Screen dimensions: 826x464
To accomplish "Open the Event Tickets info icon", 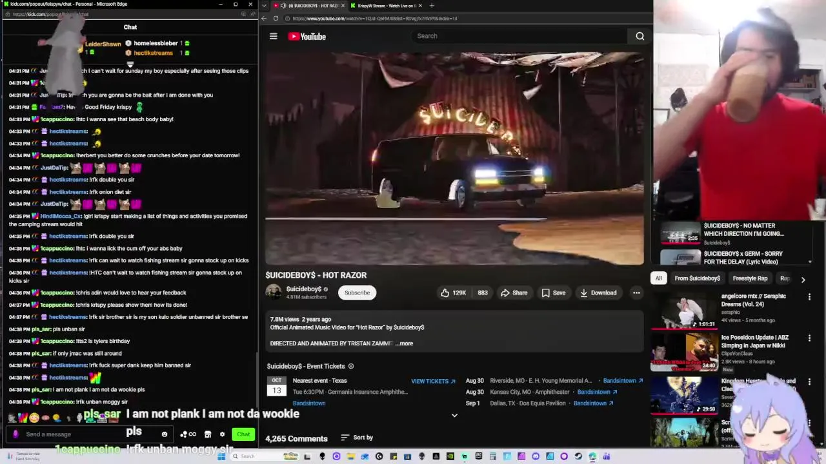I will (x=351, y=366).
